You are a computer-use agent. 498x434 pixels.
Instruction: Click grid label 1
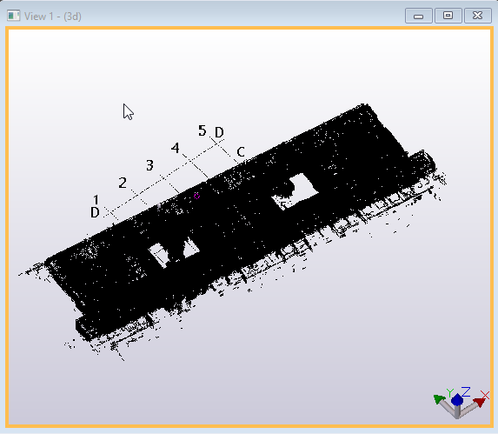(96, 199)
